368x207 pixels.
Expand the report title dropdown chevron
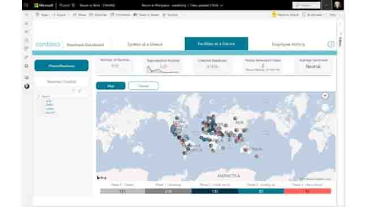[x=222, y=5]
